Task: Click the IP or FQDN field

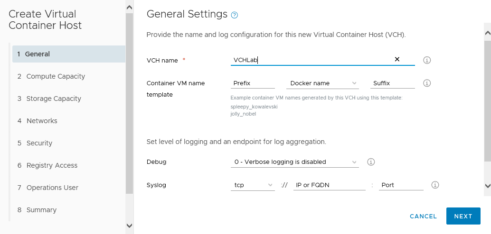Action: 330,185
